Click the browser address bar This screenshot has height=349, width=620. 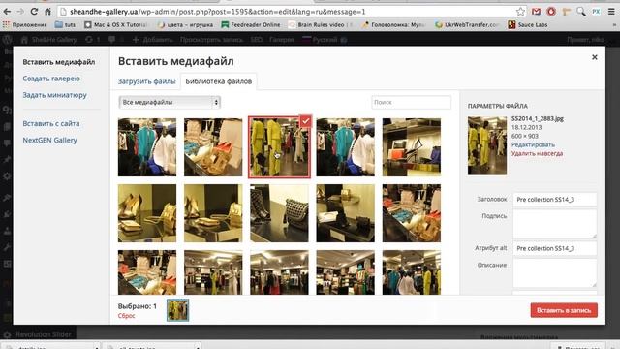click(288, 12)
